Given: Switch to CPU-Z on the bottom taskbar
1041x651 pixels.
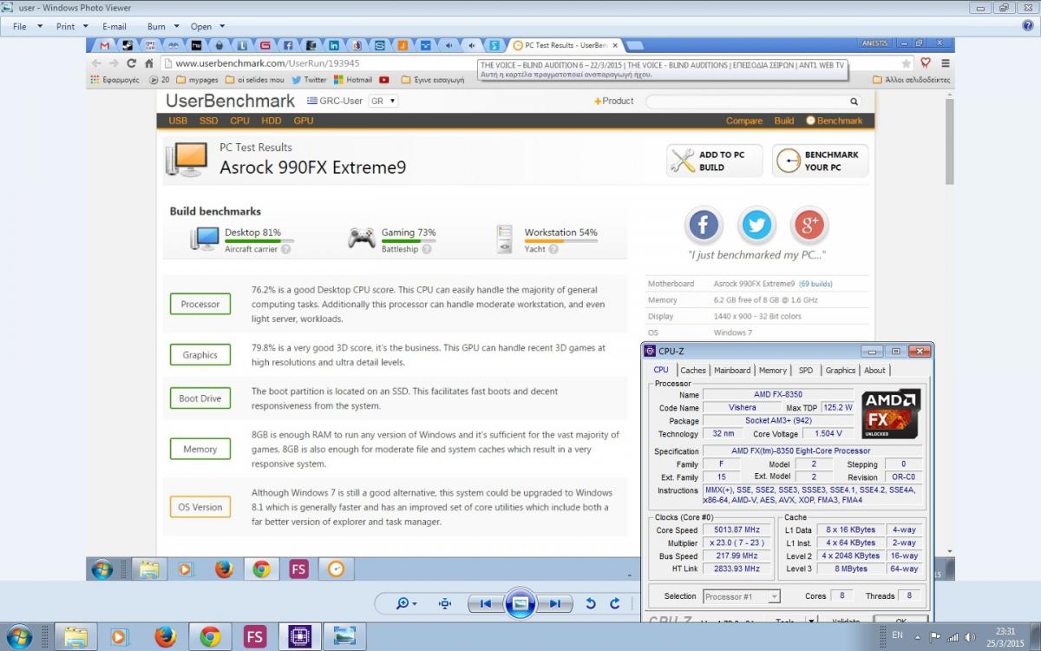Looking at the screenshot, I should coord(299,637).
